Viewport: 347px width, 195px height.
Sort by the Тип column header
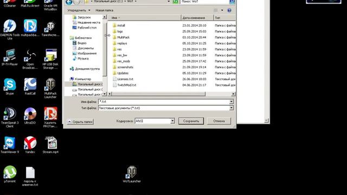[224, 18]
